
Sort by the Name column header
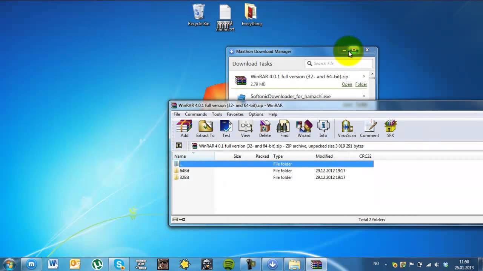click(194, 156)
